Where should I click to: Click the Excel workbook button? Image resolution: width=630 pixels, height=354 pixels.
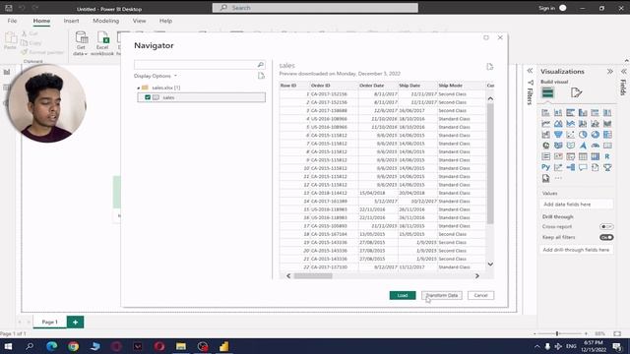click(x=102, y=43)
